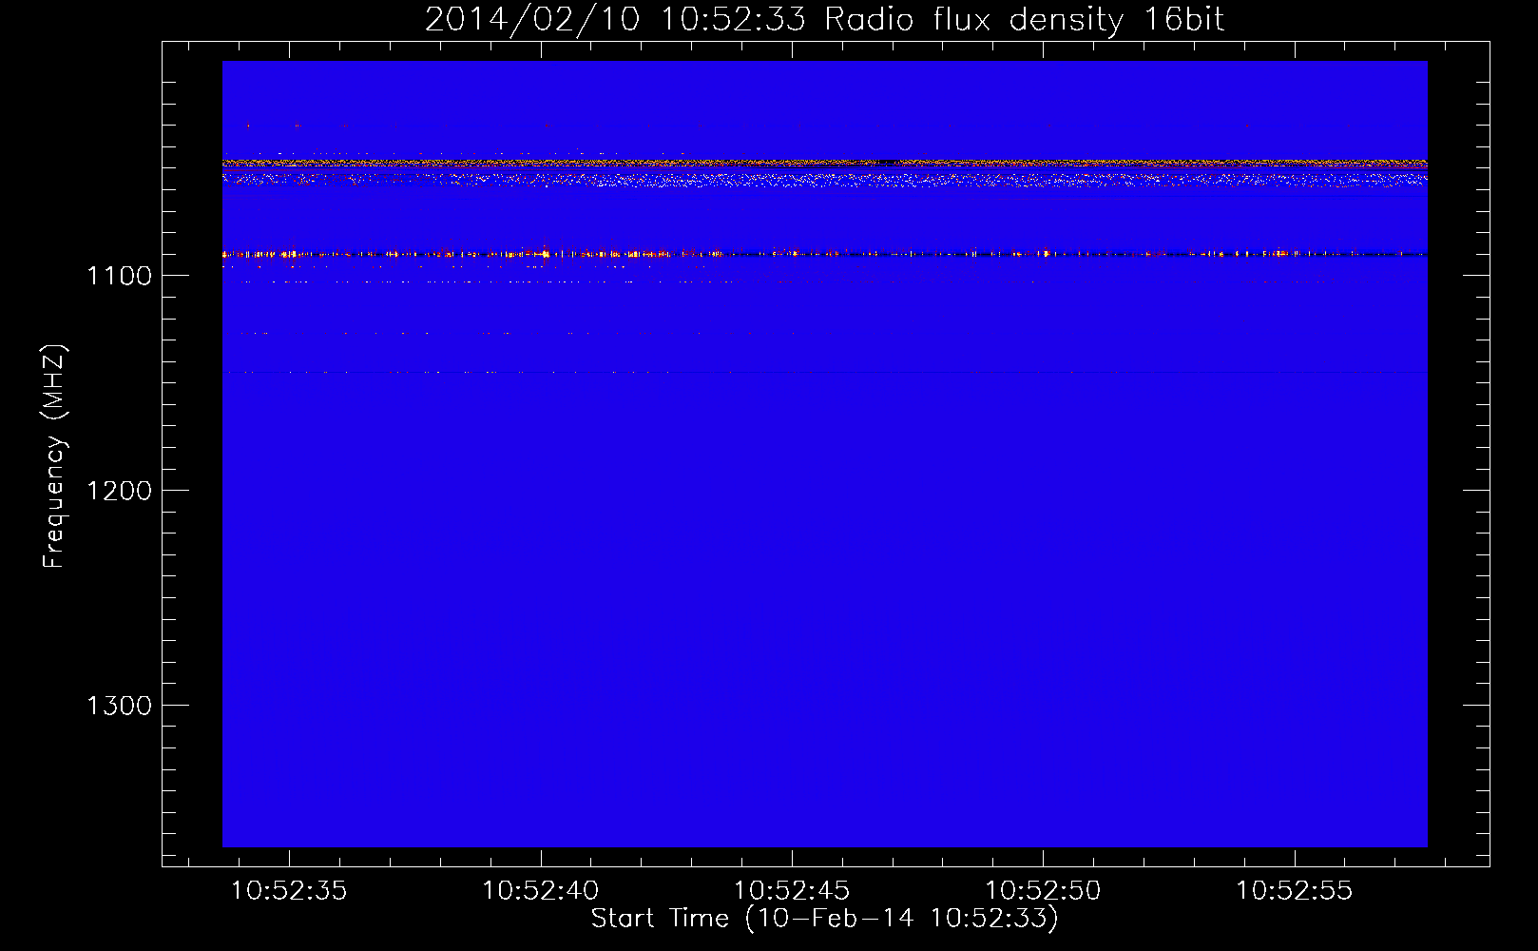The image size is (1538, 951).
Task: Click the 10:52:55 time axis label
Action: point(1294,890)
